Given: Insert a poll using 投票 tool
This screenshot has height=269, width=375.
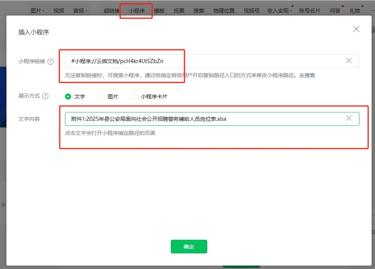Looking at the screenshot, I should pyautogui.click(x=179, y=11).
